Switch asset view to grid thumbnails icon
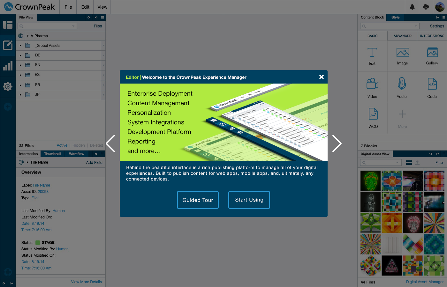 pos(409,163)
